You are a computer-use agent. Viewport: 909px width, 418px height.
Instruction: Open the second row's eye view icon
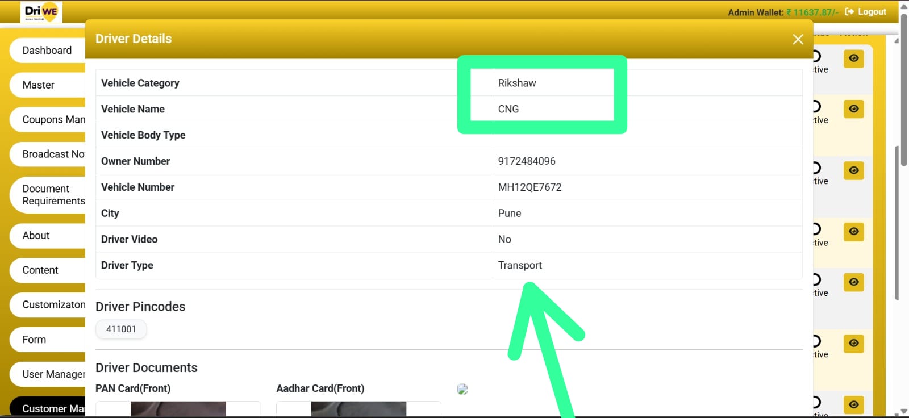tap(853, 109)
